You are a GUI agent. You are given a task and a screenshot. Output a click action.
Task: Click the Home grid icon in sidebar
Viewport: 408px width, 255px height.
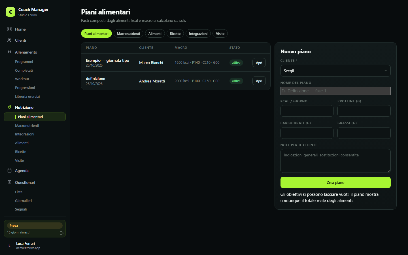pyautogui.click(x=9, y=29)
